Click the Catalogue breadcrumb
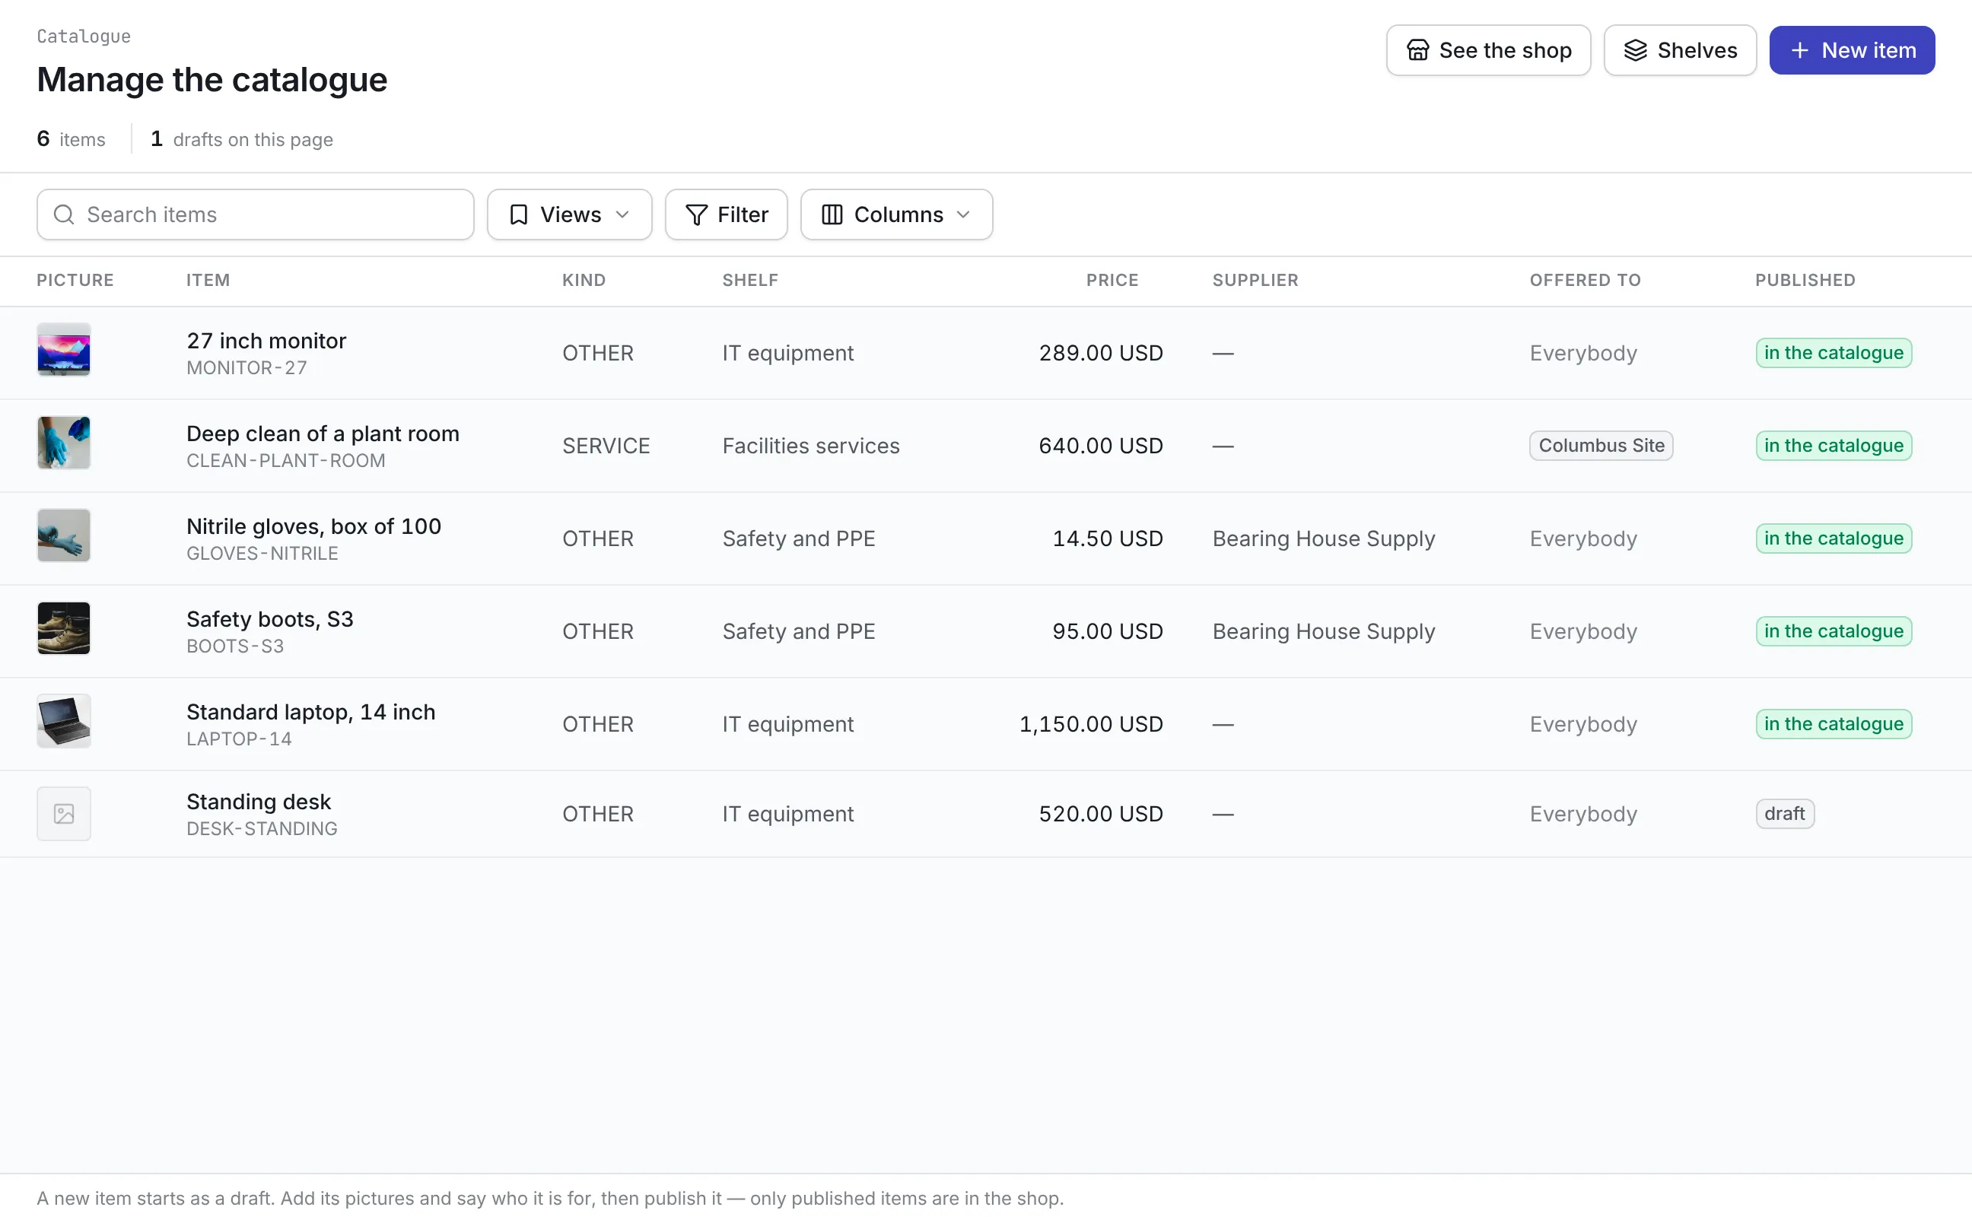 (x=84, y=37)
